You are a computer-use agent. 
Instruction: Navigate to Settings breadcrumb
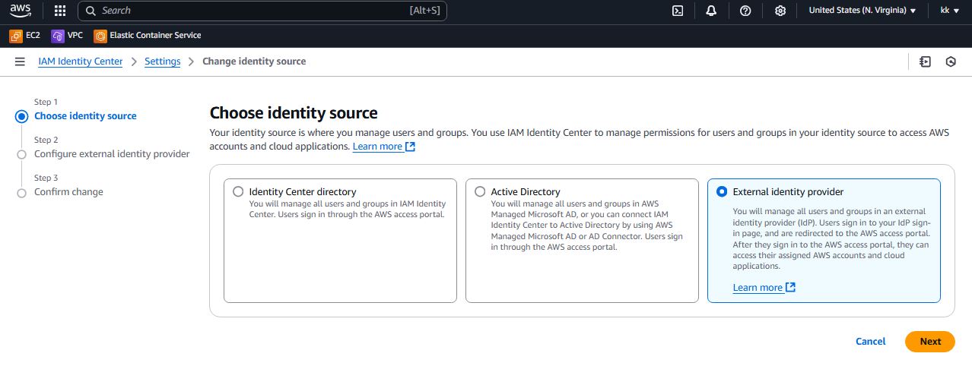162,62
